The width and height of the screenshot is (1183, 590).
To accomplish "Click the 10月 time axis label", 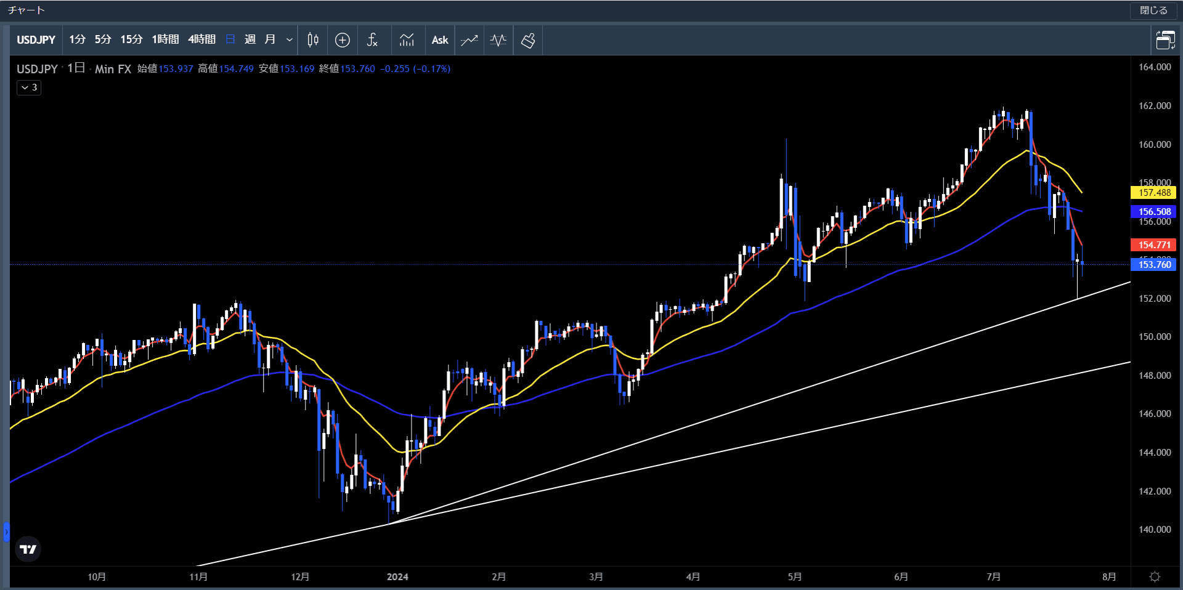I will (x=97, y=577).
